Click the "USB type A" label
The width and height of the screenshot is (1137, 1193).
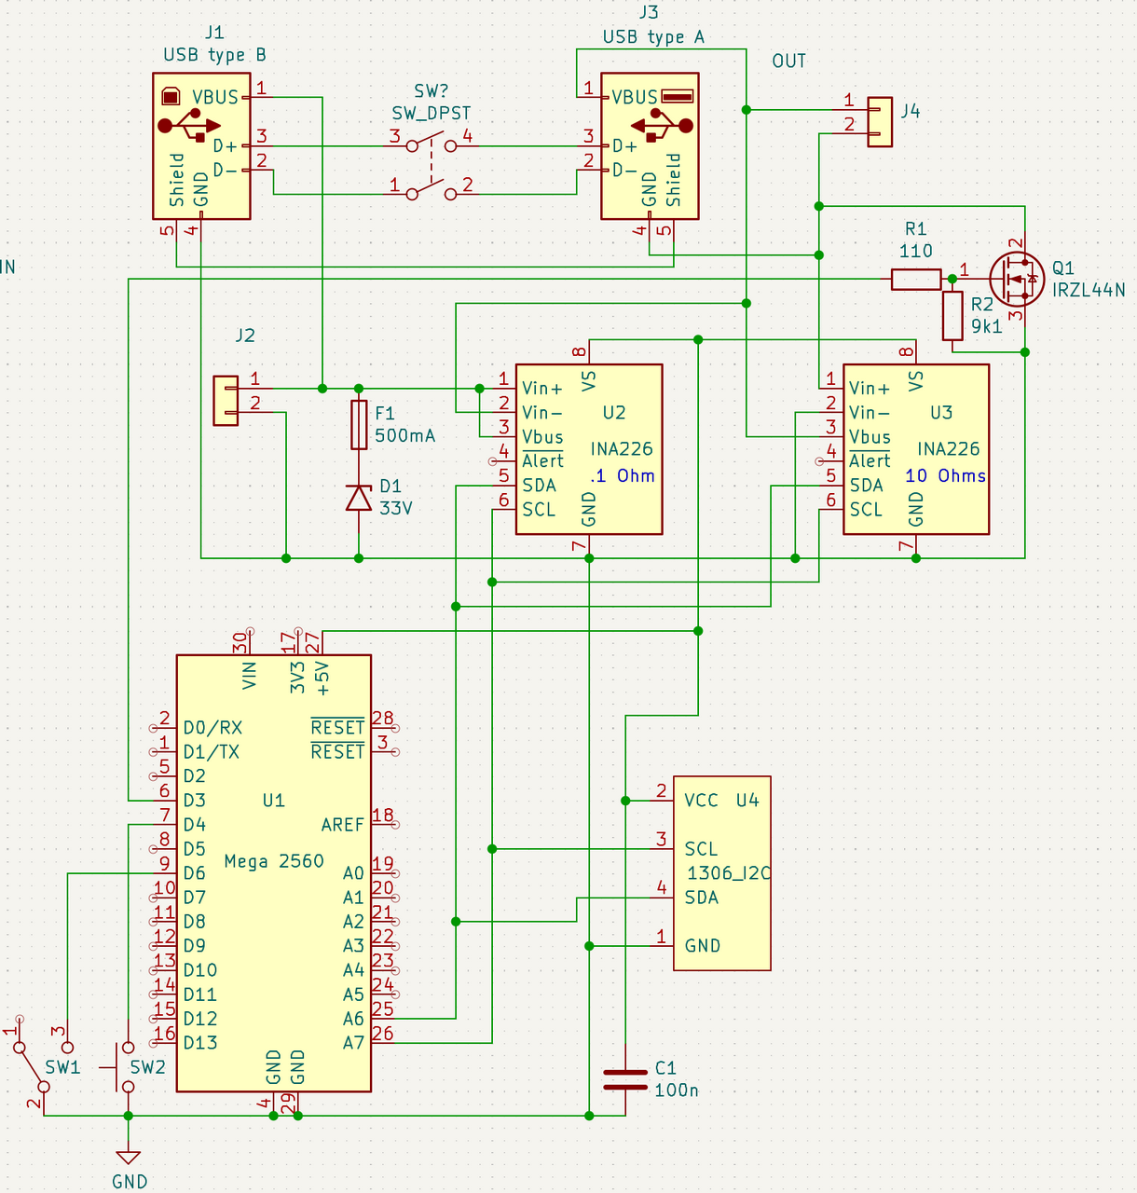pos(653,37)
